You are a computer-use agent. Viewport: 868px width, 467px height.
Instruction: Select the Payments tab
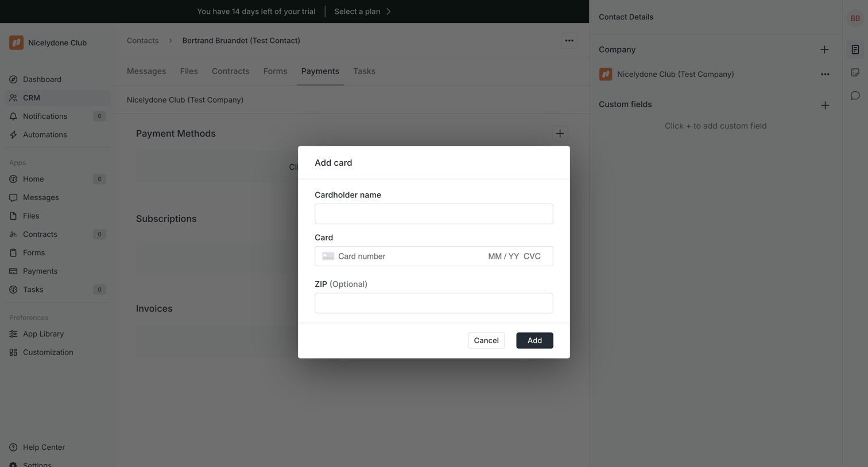[x=320, y=71]
